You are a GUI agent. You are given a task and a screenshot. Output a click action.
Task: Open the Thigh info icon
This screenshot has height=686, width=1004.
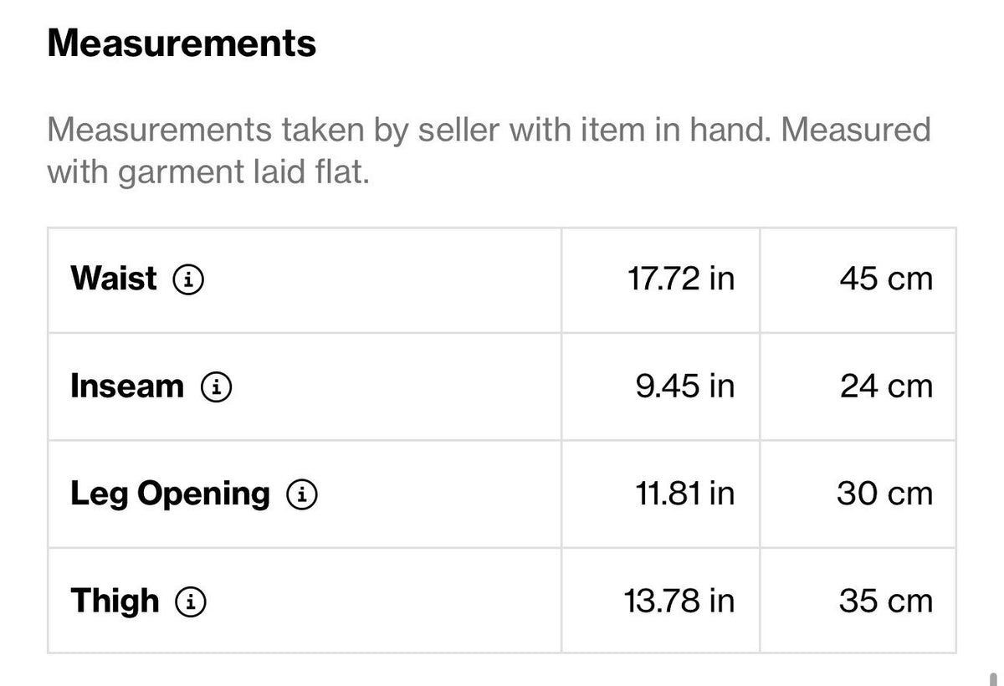pyautogui.click(x=191, y=602)
